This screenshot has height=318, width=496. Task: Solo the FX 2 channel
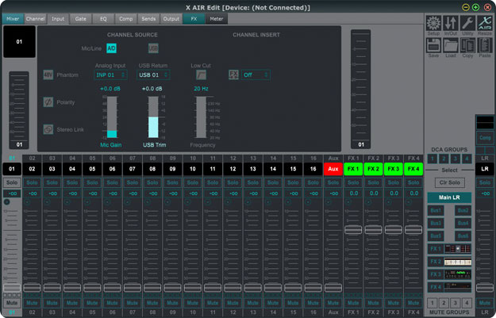tap(373, 182)
